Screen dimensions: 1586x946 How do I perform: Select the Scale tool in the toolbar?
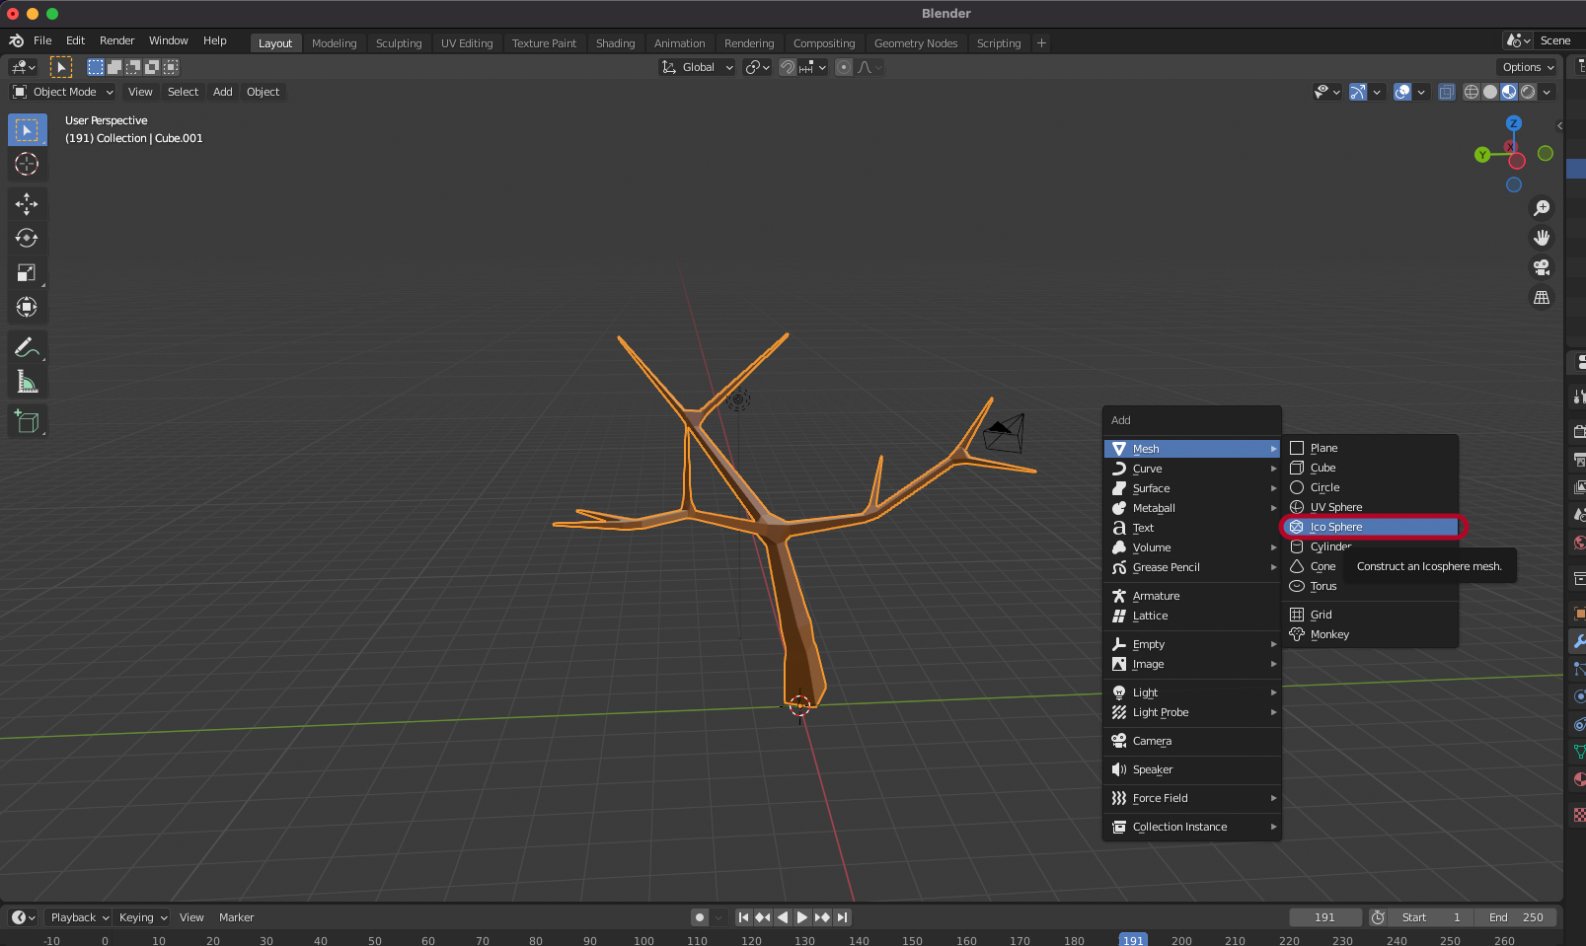(27, 273)
